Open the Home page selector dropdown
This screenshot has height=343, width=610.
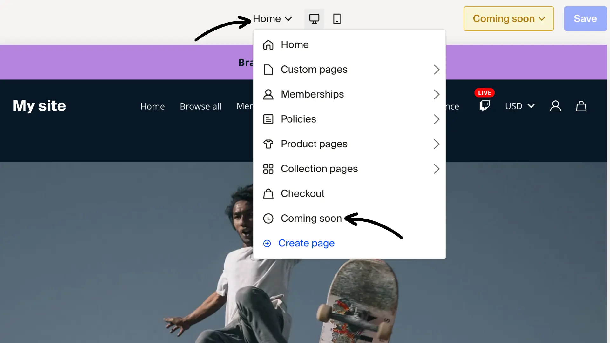coord(272,18)
